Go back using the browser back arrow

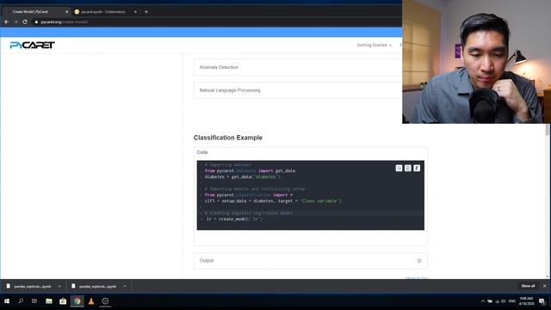point(7,22)
